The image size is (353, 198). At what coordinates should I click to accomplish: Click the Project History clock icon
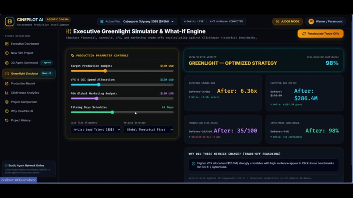coord(7,120)
